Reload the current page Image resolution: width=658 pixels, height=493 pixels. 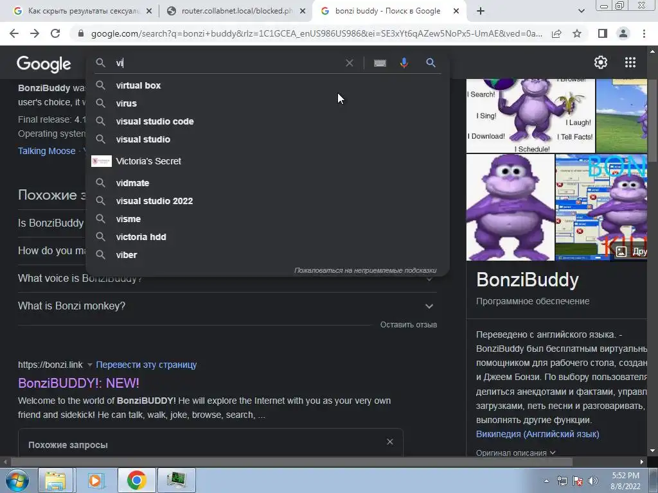point(55,33)
